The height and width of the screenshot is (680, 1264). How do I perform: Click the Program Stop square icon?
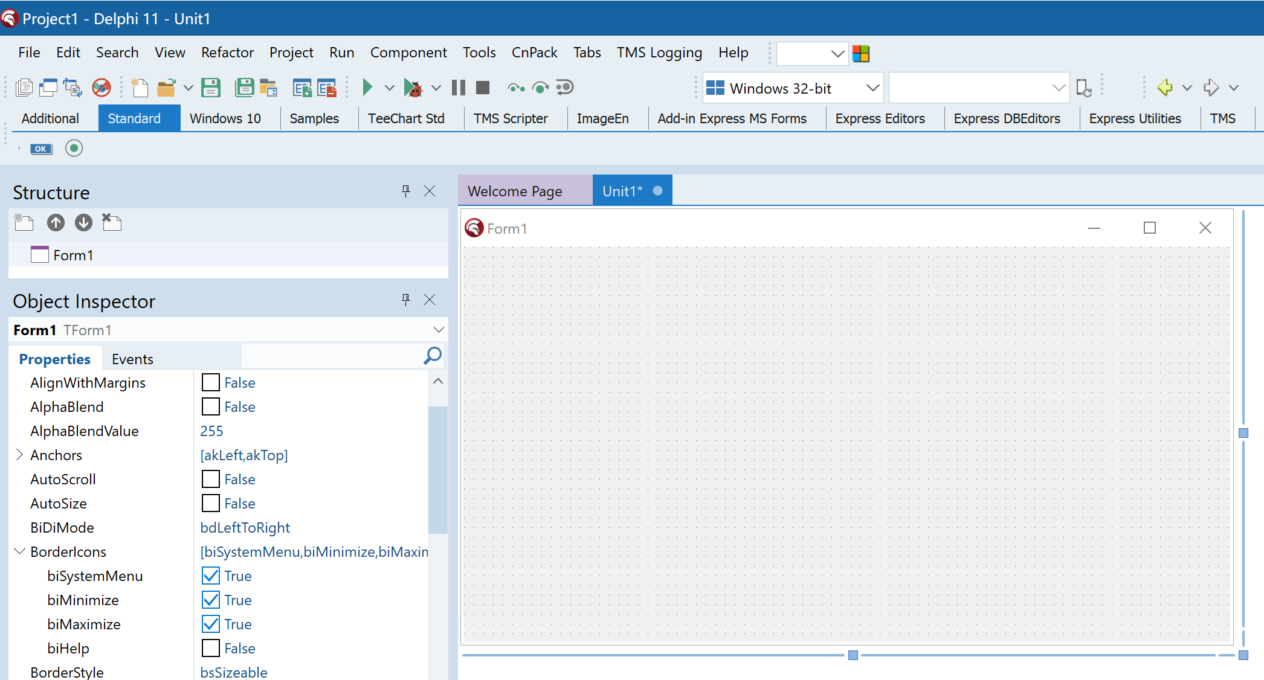[482, 88]
